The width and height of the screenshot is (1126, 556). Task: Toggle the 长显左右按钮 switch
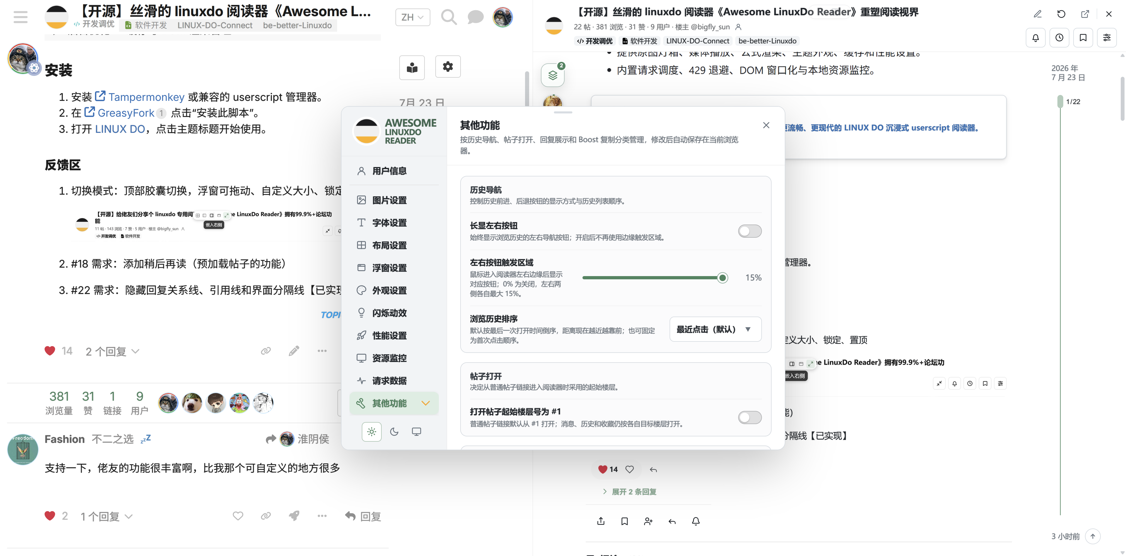750,231
